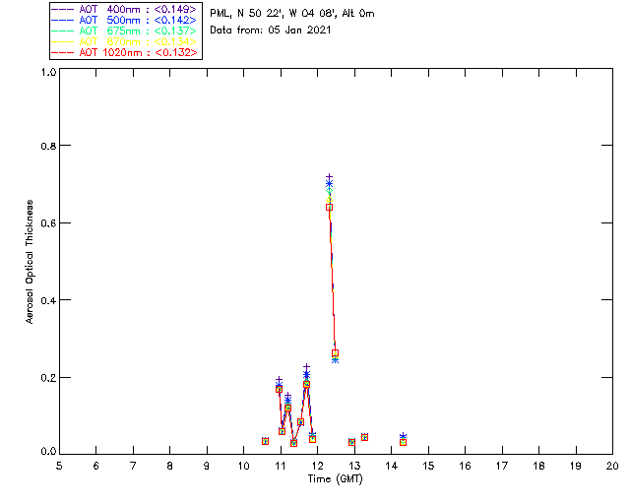The width and height of the screenshot is (630, 504).
Task: Click the Aerosol Optical Thickness axis label
Action: [30, 262]
